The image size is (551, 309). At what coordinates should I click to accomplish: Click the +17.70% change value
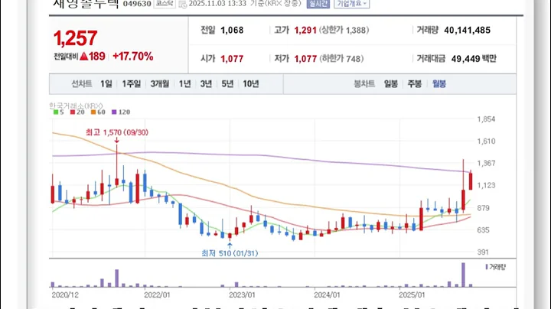pyautogui.click(x=133, y=56)
